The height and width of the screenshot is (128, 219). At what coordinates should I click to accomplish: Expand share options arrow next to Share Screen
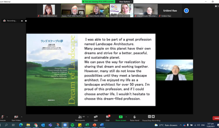coord(126,117)
